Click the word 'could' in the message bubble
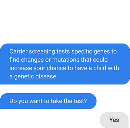 [100, 60]
